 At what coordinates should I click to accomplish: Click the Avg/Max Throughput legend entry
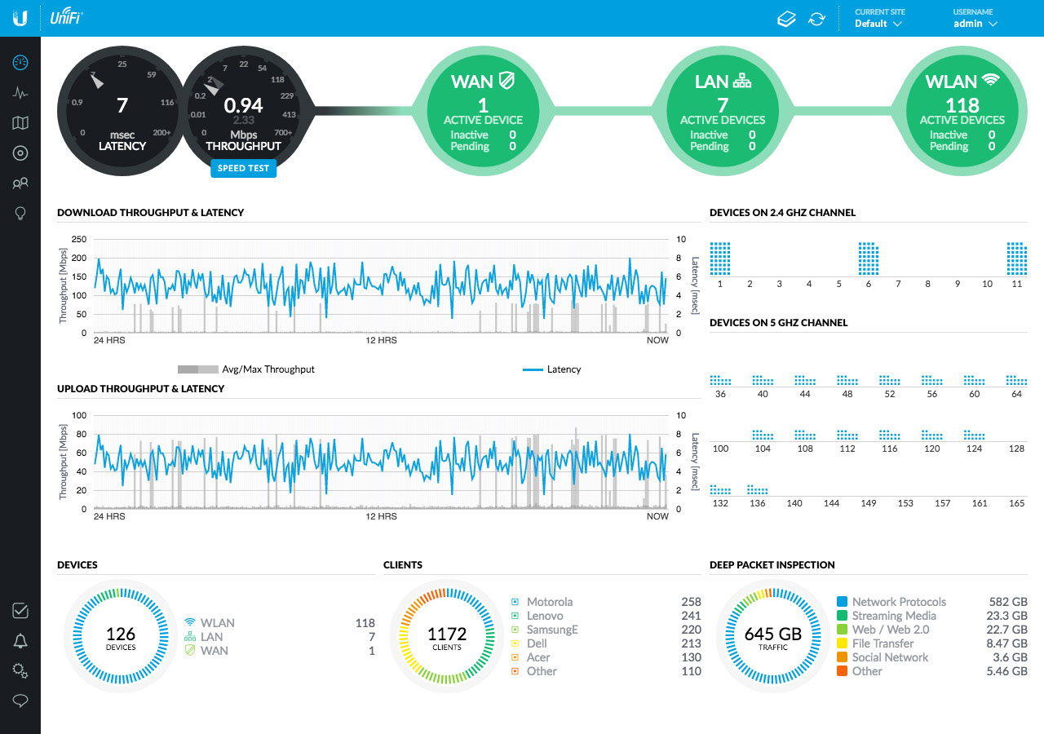246,369
